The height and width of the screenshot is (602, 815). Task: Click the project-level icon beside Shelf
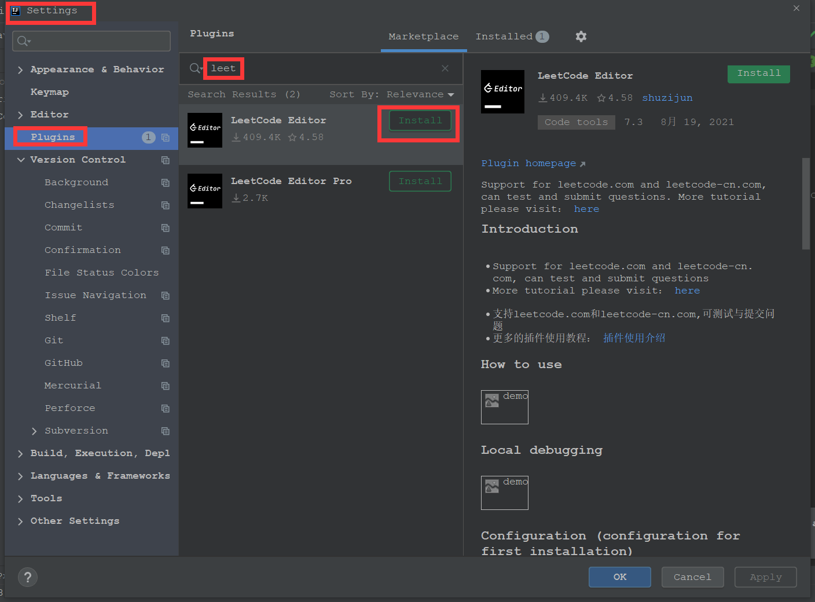tap(166, 318)
